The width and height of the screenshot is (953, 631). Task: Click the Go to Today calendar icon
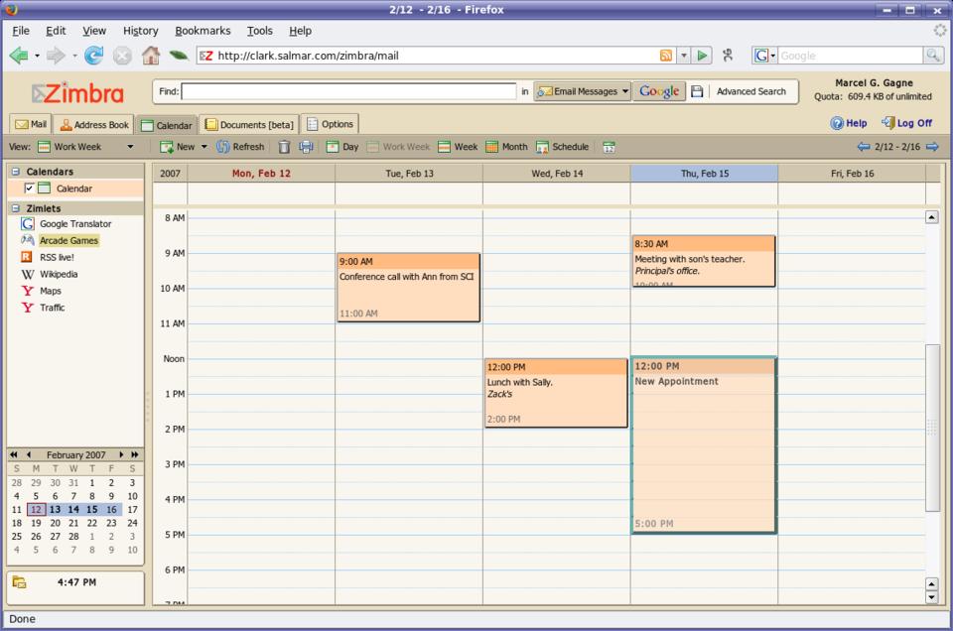click(x=609, y=147)
